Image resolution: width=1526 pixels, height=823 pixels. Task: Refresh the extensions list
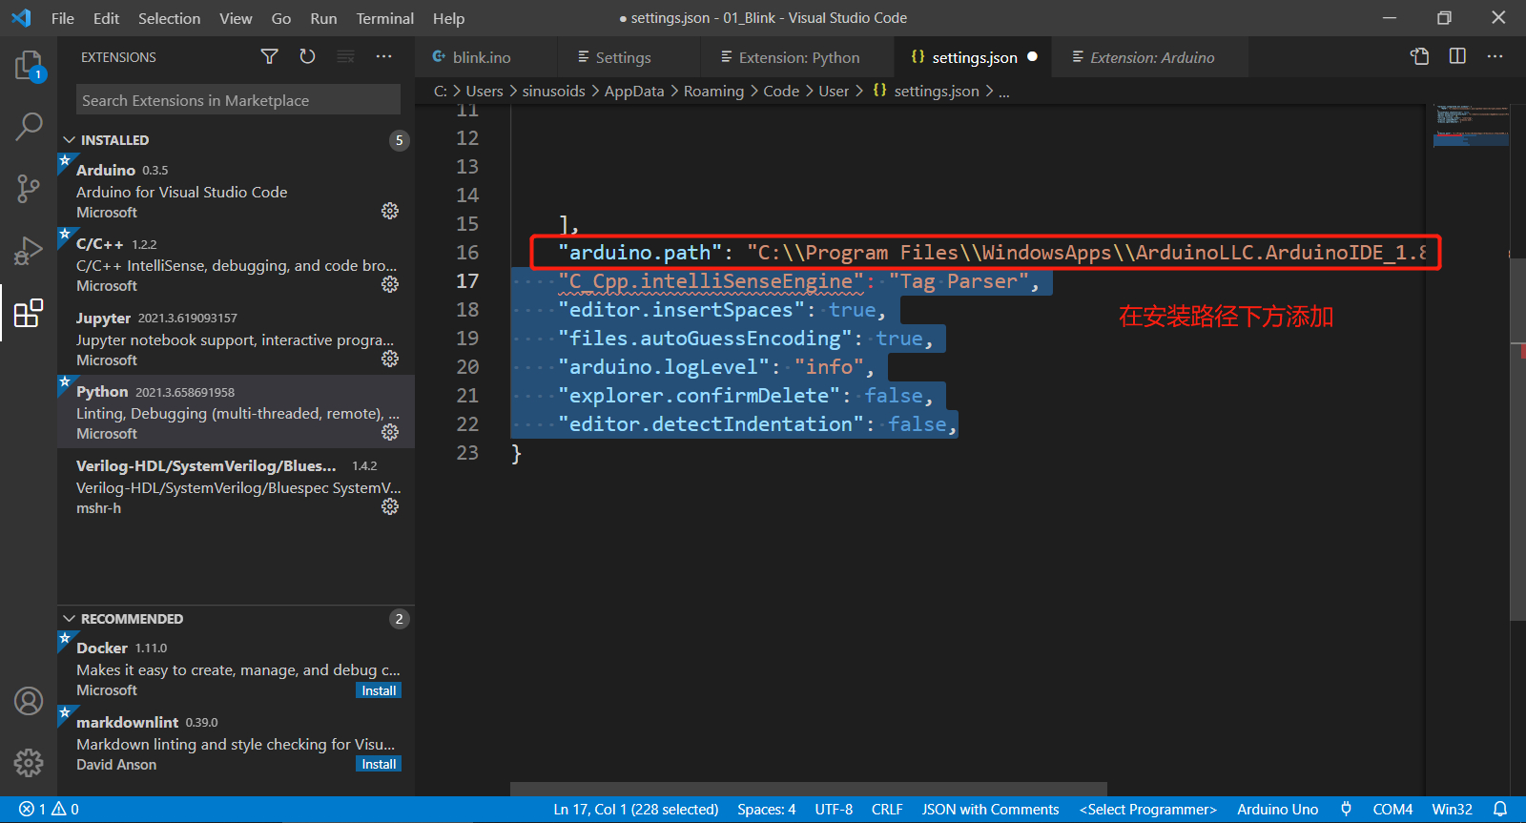click(x=307, y=57)
